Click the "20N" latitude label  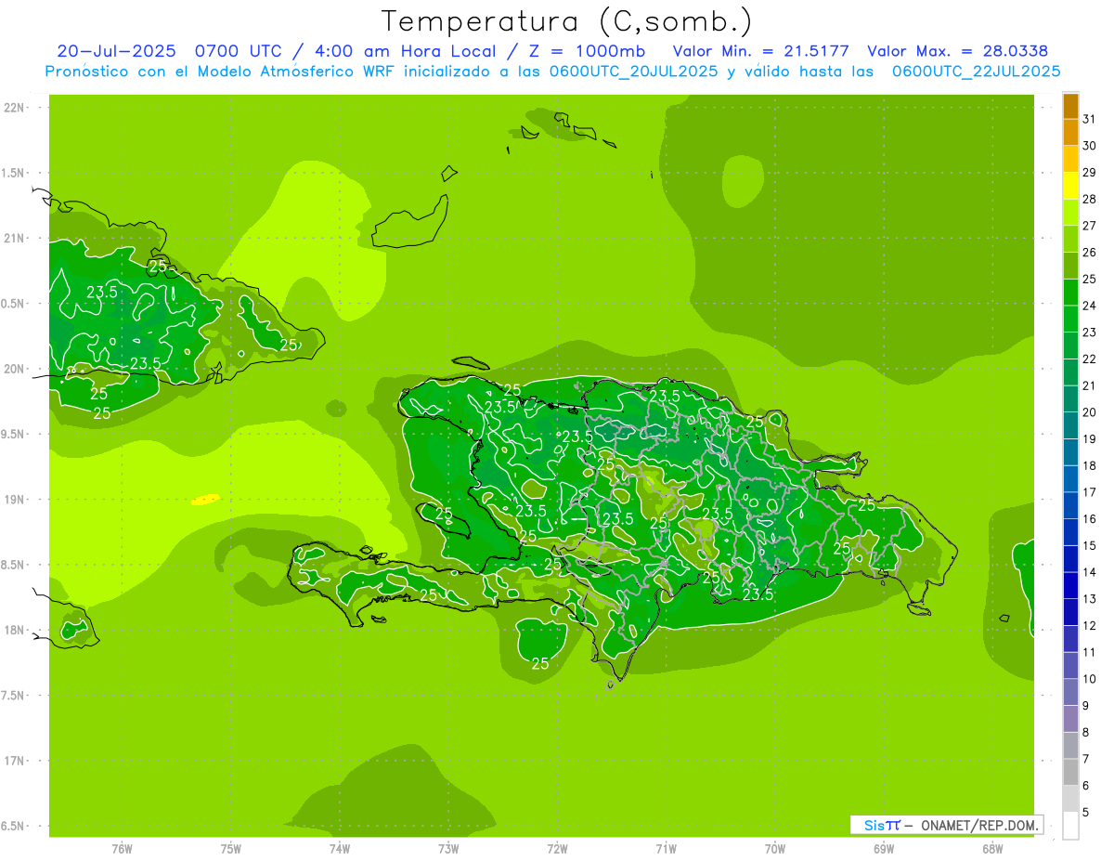(14, 369)
